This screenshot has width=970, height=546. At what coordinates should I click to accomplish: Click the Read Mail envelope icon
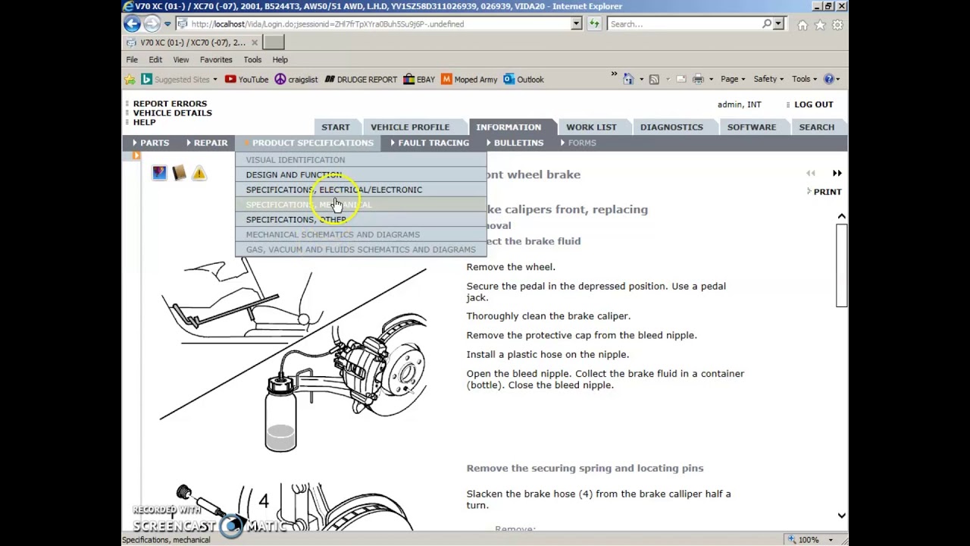click(681, 79)
